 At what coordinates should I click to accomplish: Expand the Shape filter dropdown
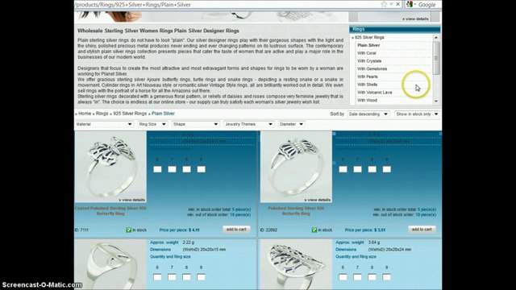click(195, 124)
